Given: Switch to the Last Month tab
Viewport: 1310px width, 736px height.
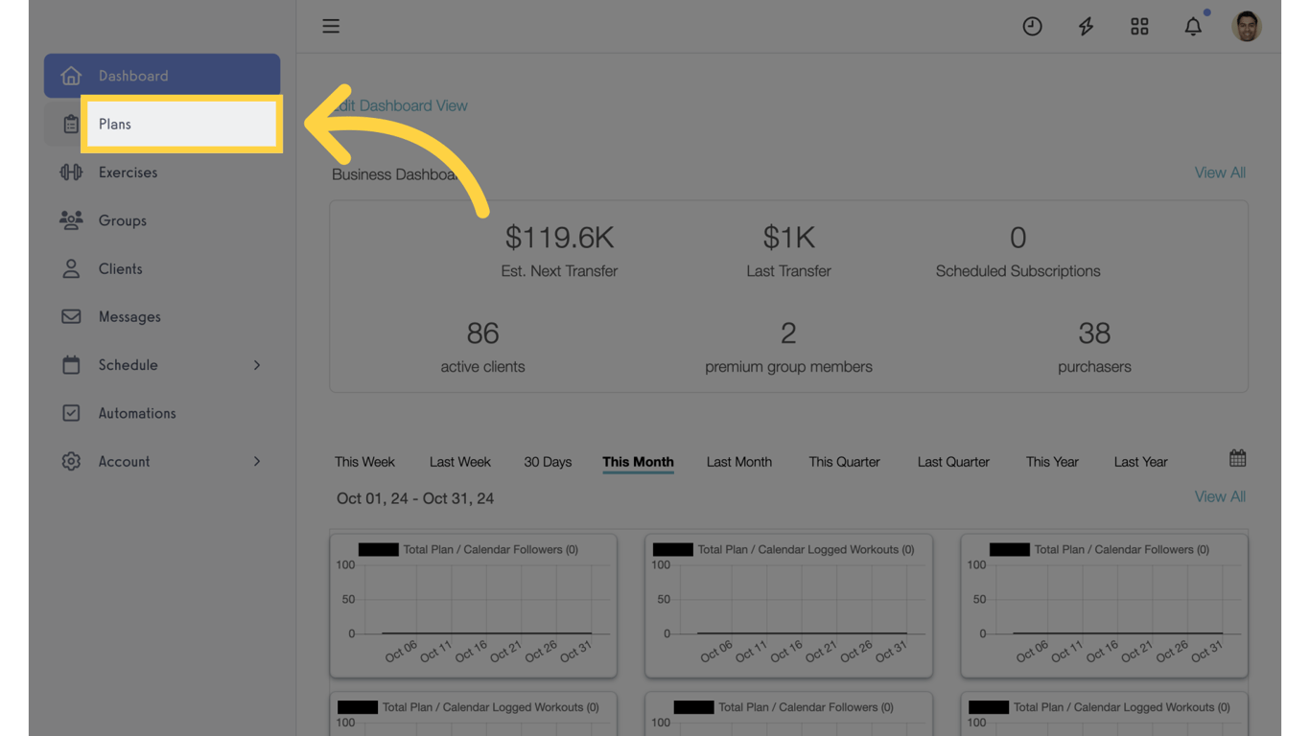Looking at the screenshot, I should (x=738, y=461).
